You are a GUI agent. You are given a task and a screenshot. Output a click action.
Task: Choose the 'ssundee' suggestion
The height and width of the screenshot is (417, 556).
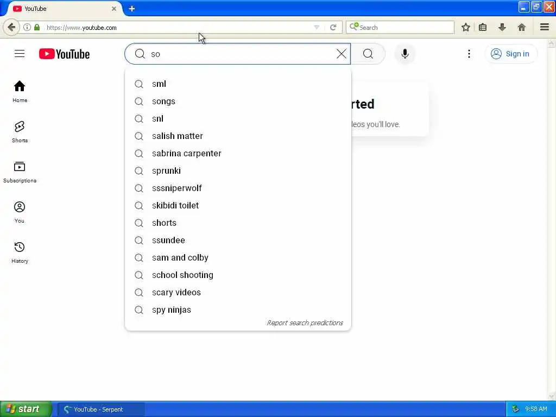(238, 240)
